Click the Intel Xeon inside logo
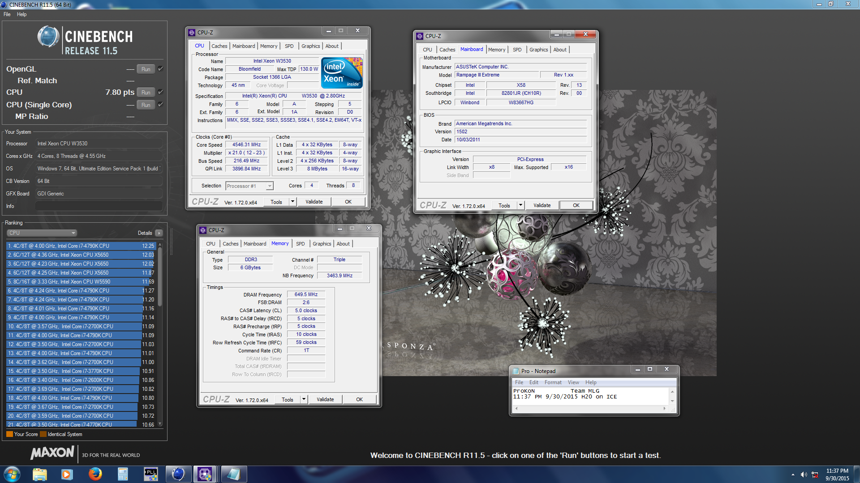Screen dimensions: 860x483 click(x=342, y=73)
